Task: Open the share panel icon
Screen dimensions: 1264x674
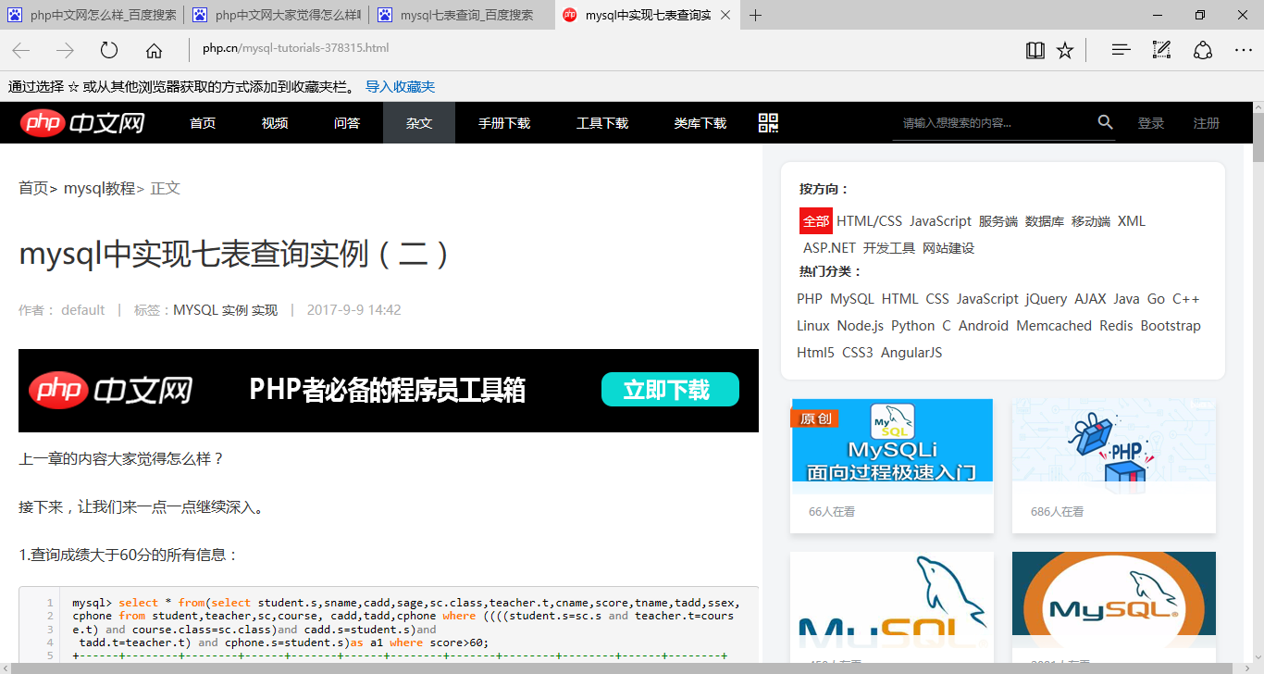Action: coord(1202,50)
